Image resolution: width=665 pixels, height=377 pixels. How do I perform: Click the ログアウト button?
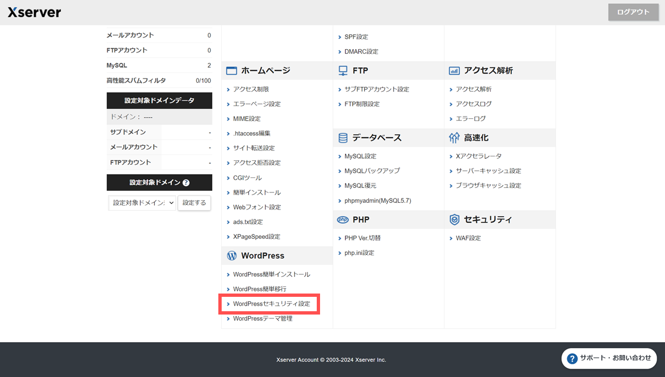pyautogui.click(x=633, y=12)
